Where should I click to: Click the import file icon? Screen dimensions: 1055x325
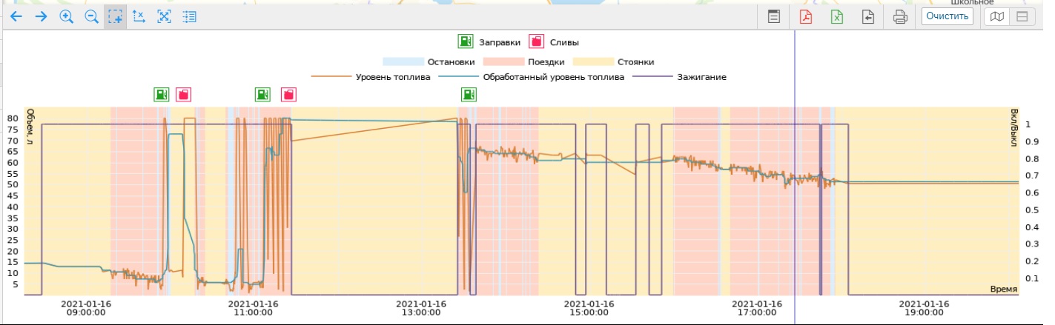[868, 16]
